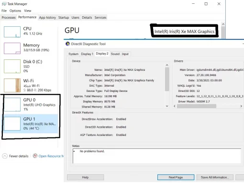
Task: Maximize the Task Manager window
Action: [206, 4]
